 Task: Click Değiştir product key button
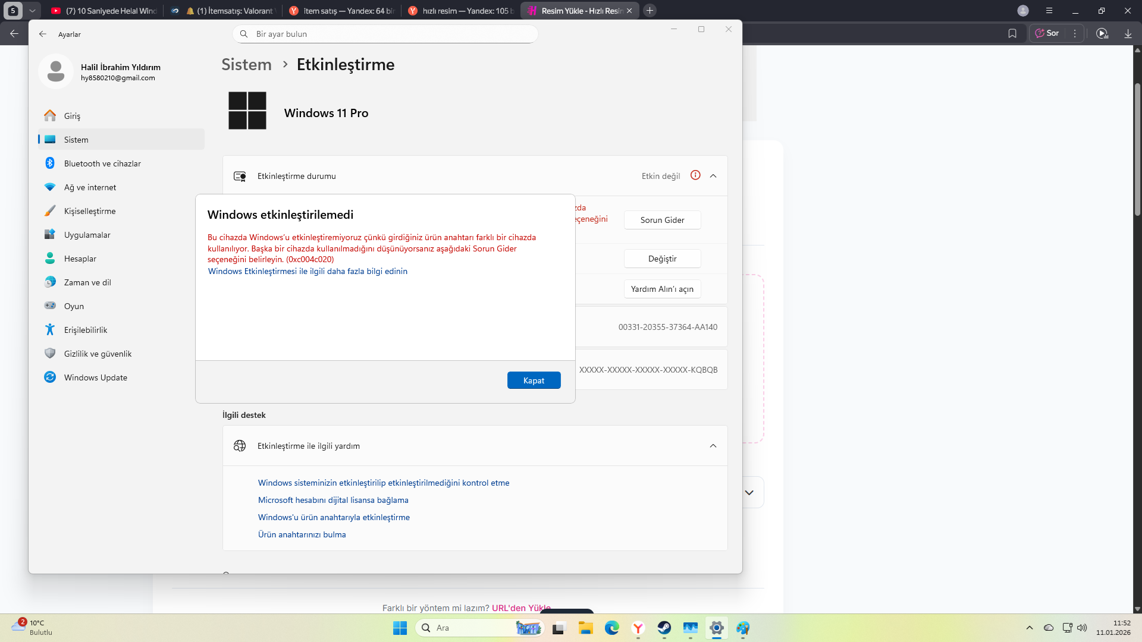(662, 259)
